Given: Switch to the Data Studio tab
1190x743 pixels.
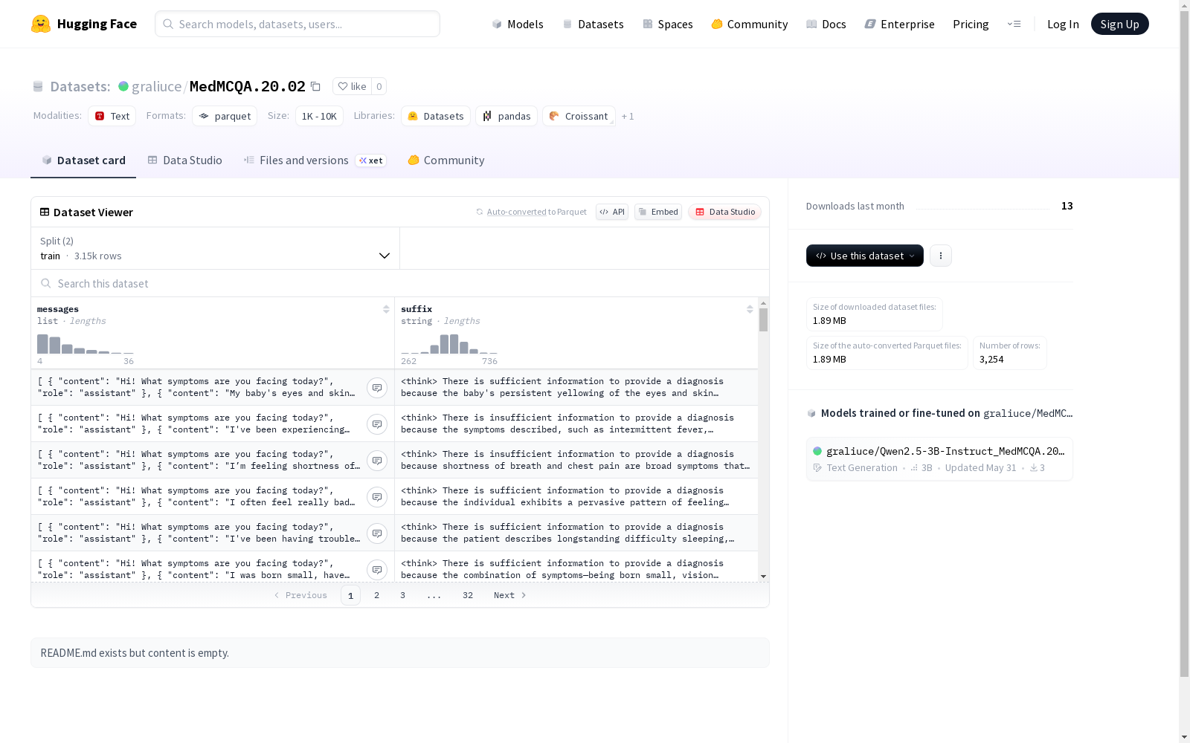Looking at the screenshot, I should point(184,160).
